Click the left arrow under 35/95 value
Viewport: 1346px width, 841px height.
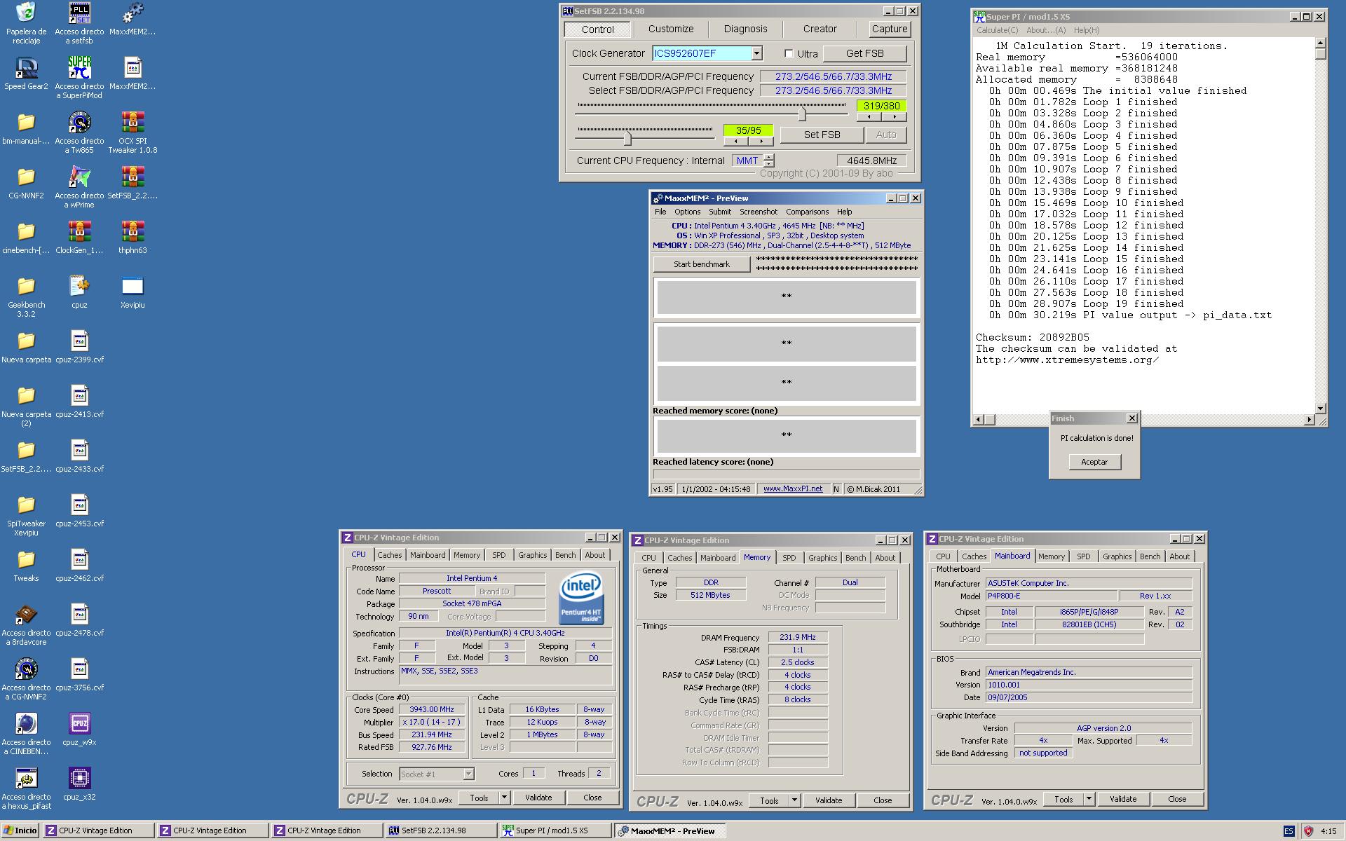coord(735,141)
